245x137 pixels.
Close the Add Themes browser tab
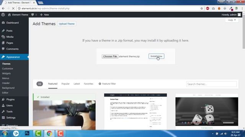pyautogui.click(x=34, y=3)
